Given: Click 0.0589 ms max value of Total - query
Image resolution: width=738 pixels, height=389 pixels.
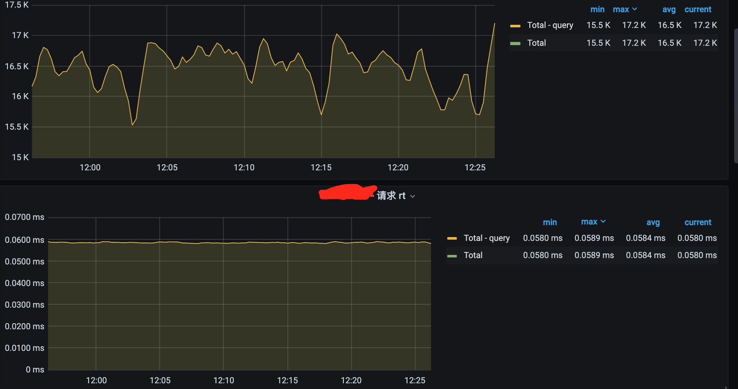Looking at the screenshot, I should 594,238.
